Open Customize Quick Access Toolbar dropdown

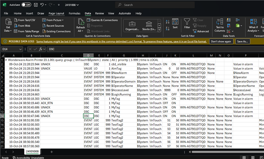tap(59, 5)
